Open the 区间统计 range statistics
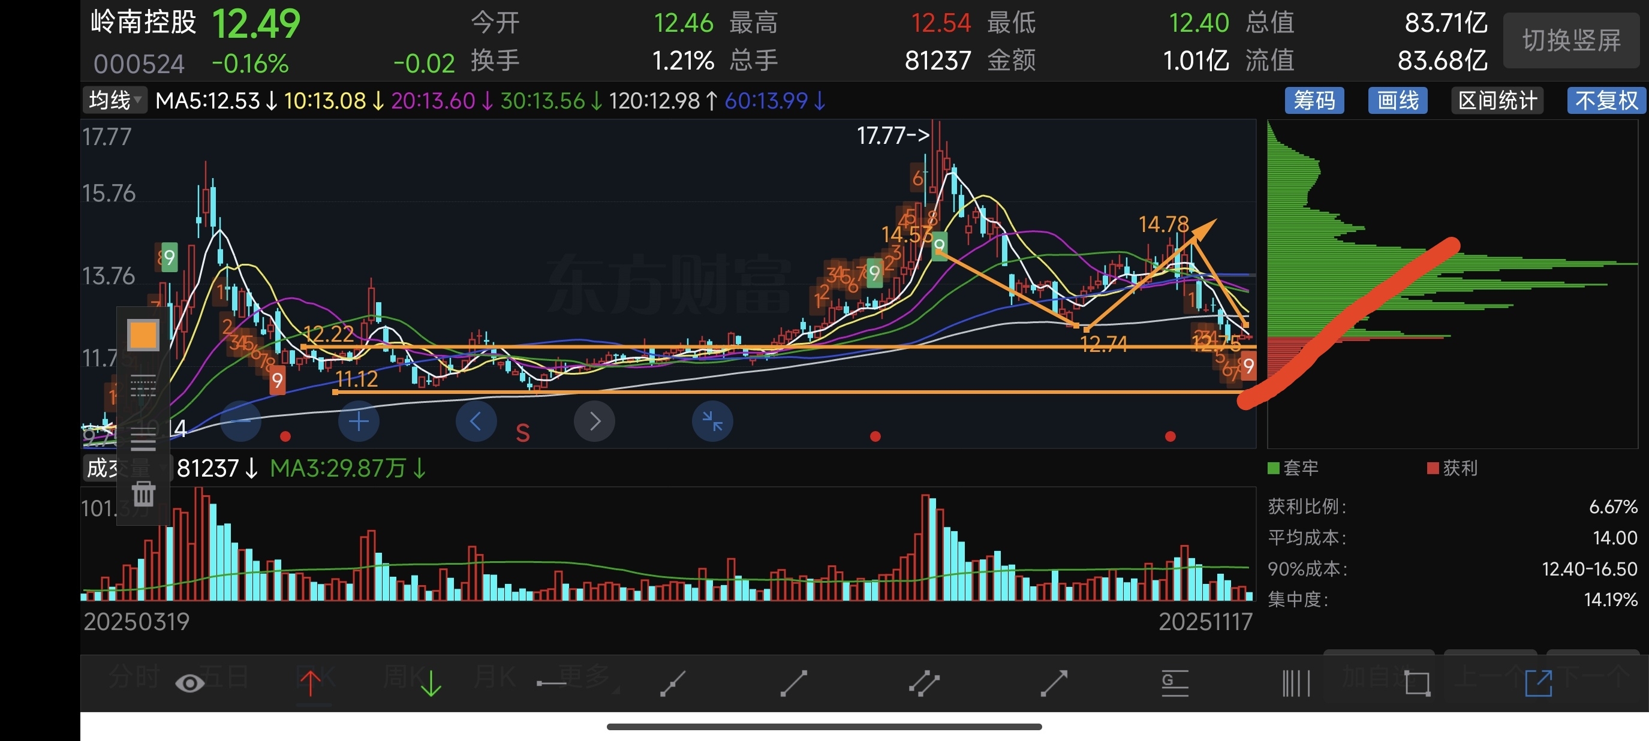The width and height of the screenshot is (1649, 741). point(1497,101)
